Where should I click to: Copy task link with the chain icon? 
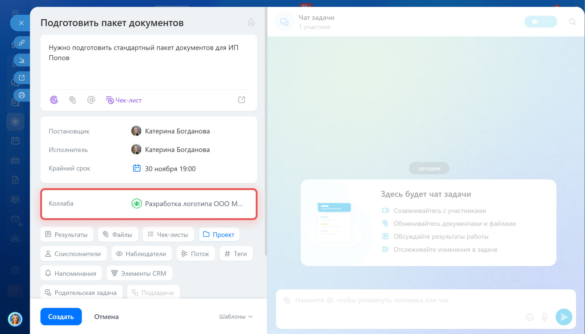[22, 43]
